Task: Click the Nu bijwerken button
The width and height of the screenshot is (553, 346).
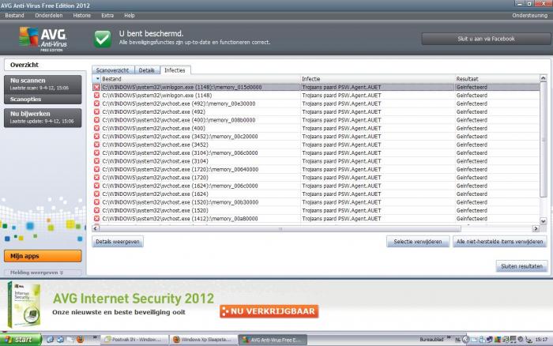Action: 43,118
